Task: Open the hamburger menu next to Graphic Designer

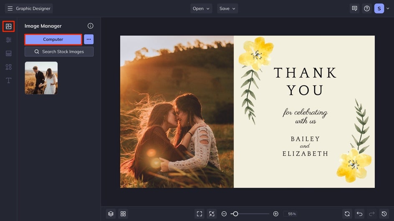Action: click(10, 8)
